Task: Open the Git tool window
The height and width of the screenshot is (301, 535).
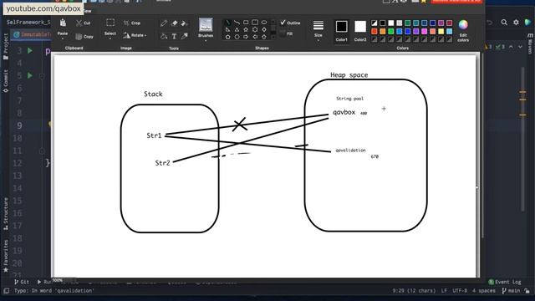Action: (22, 282)
